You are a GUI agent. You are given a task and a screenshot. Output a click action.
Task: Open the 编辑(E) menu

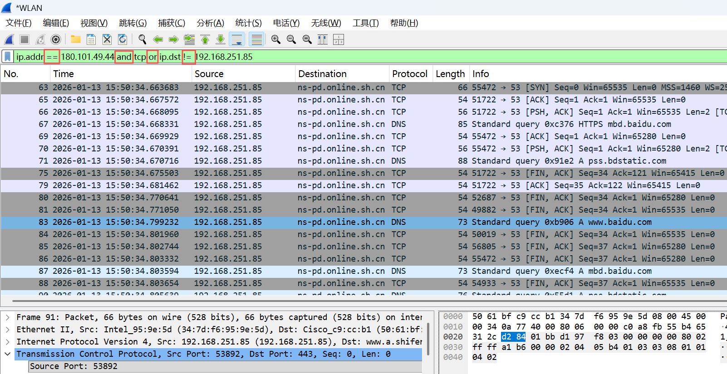point(56,23)
